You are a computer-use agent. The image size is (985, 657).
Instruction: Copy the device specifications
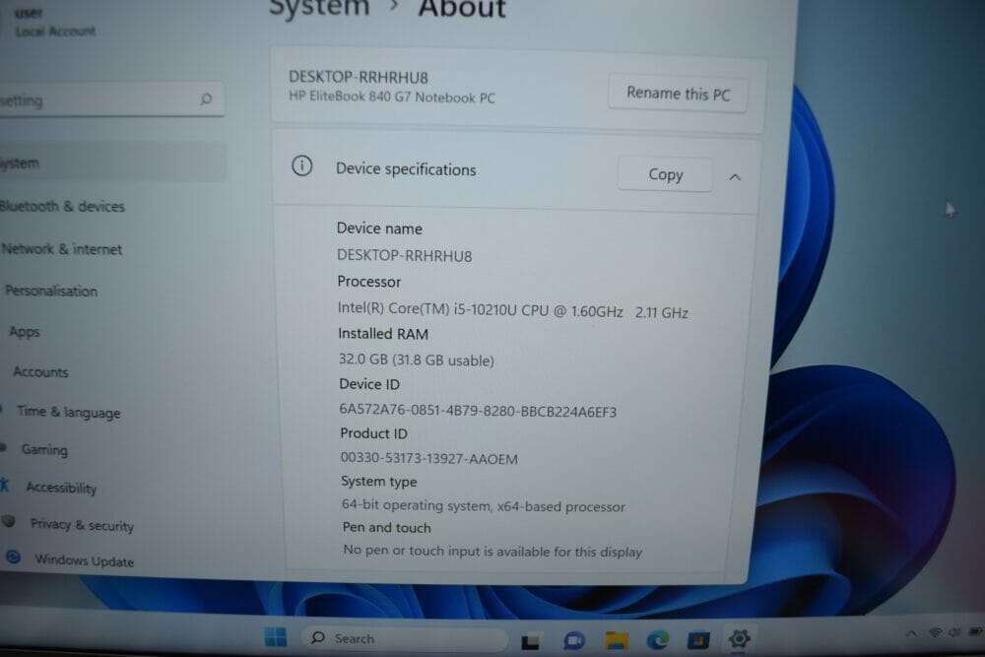point(665,174)
